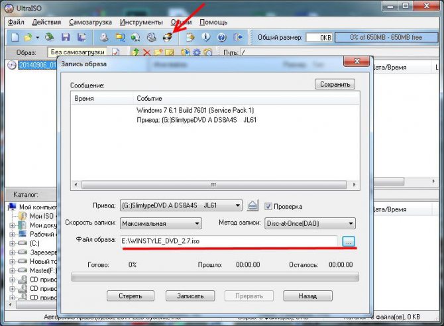Viewport: 444px width, 326px height.
Task: Click the message log horizontal scrollbar
Action: tap(215, 185)
